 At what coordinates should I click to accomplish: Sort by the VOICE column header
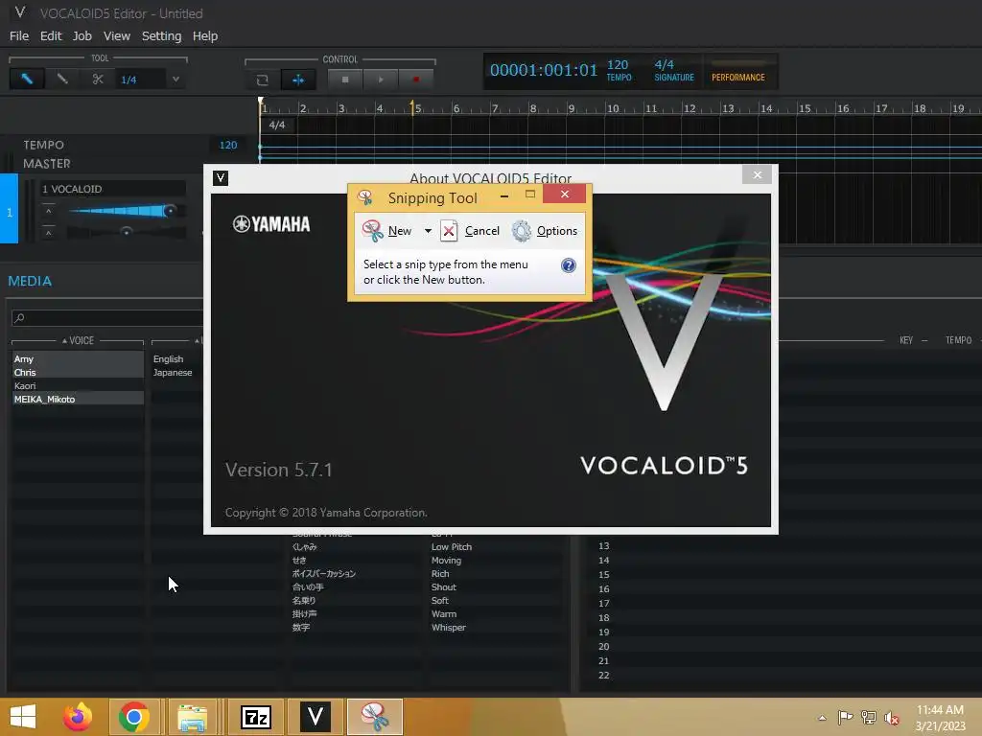coord(78,340)
